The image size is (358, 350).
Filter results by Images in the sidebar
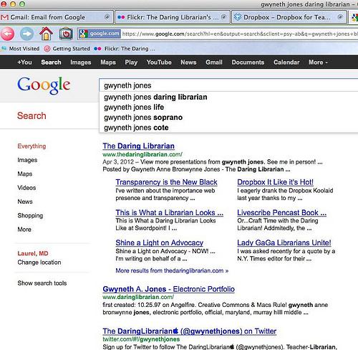point(27,160)
